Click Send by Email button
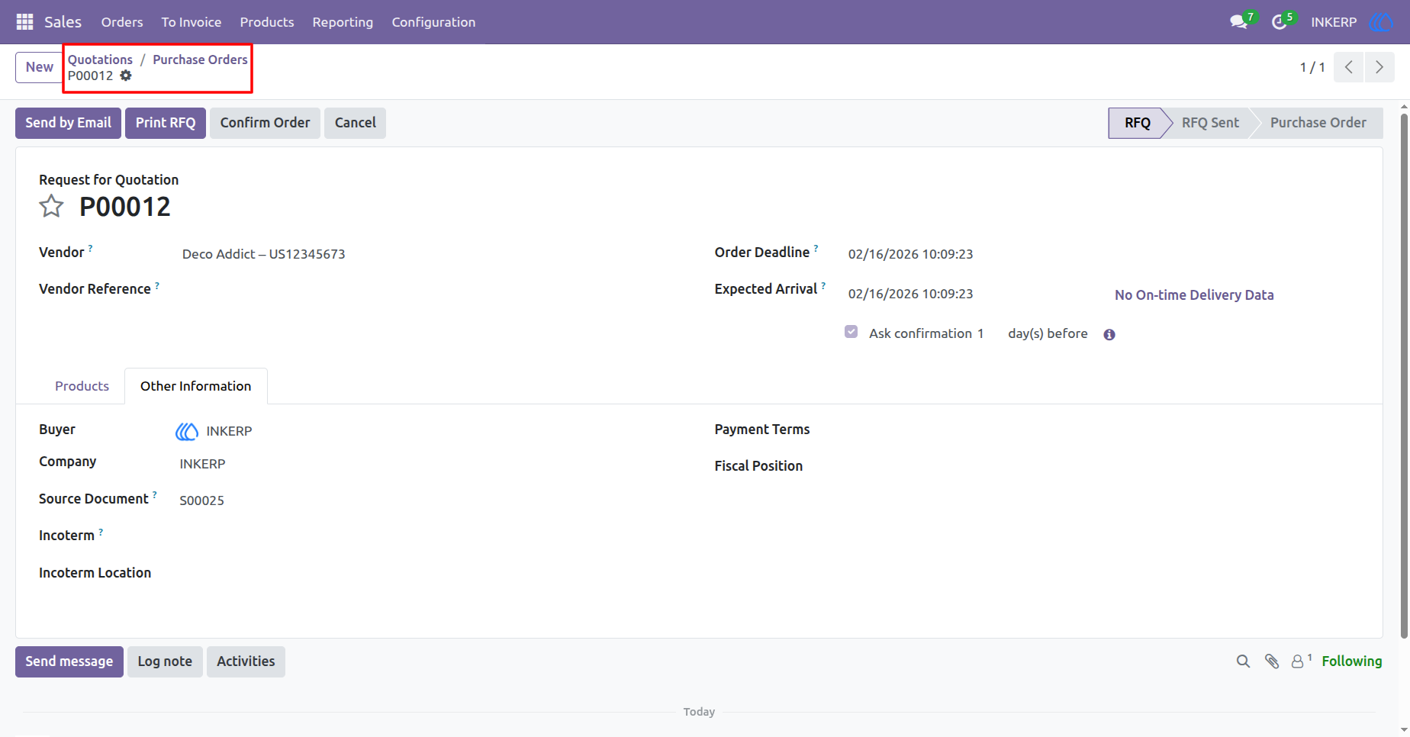The image size is (1410, 737). click(x=68, y=123)
